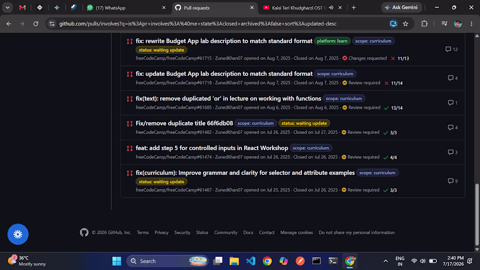Open PR update Budget App lab description
This screenshot has width=480, height=270.
(x=224, y=73)
